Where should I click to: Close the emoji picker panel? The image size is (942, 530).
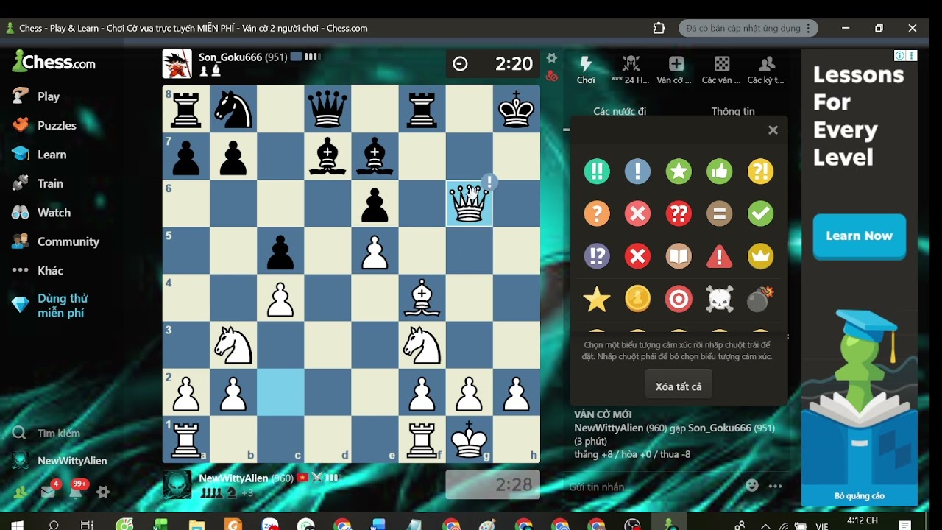773,130
